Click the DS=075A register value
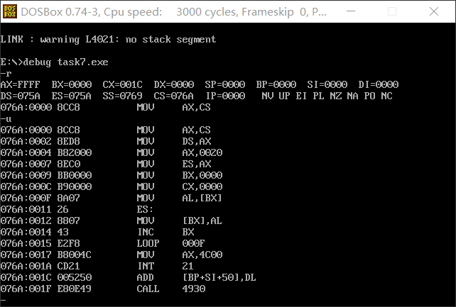The image size is (456, 307). point(20,96)
